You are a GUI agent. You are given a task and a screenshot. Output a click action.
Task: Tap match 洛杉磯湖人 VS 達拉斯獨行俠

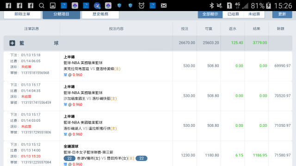click(90, 129)
